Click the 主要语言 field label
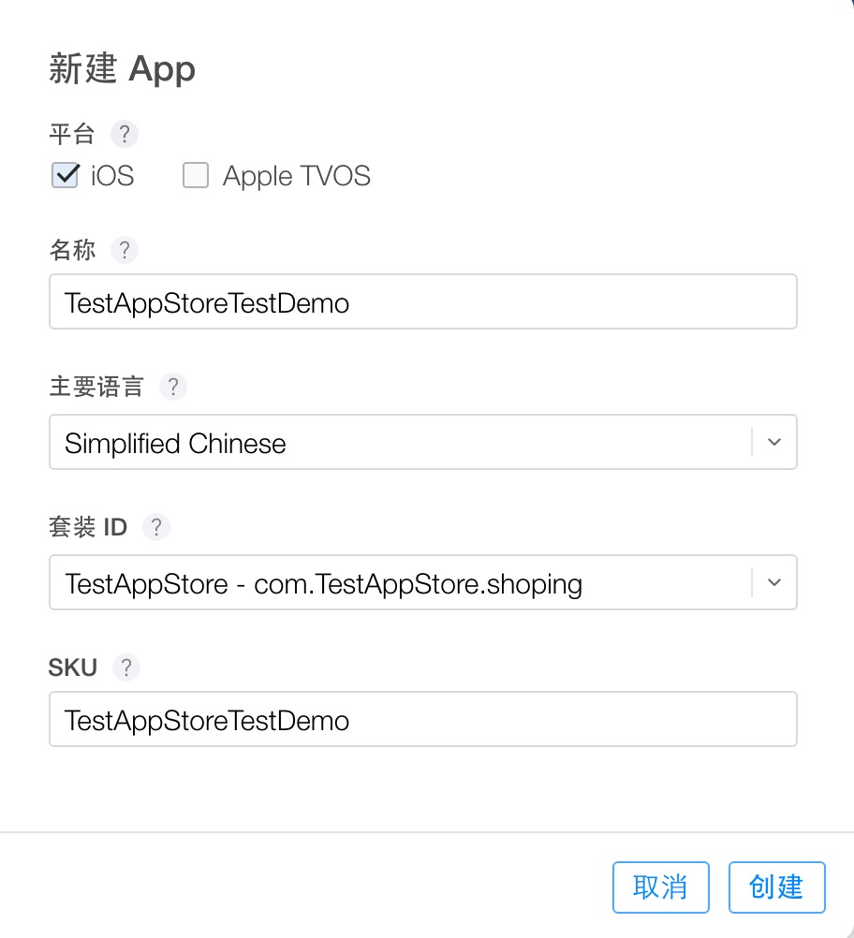This screenshot has height=938, width=854. 96,387
